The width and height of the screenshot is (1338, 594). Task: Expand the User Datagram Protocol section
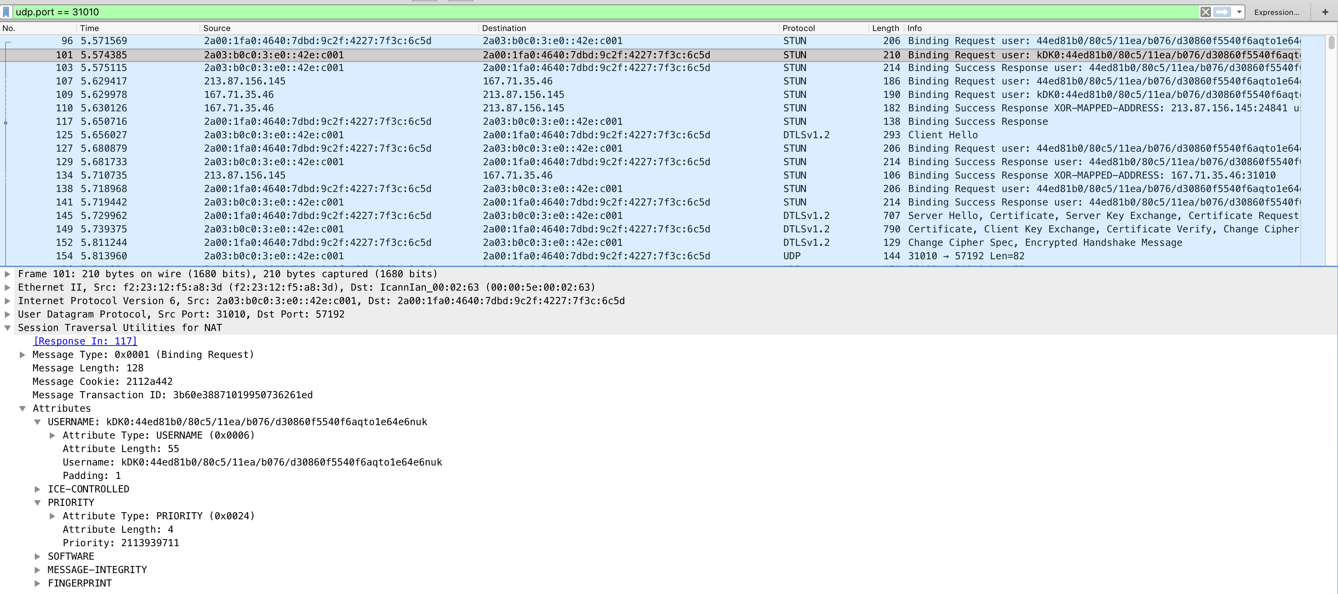pyautogui.click(x=7, y=314)
